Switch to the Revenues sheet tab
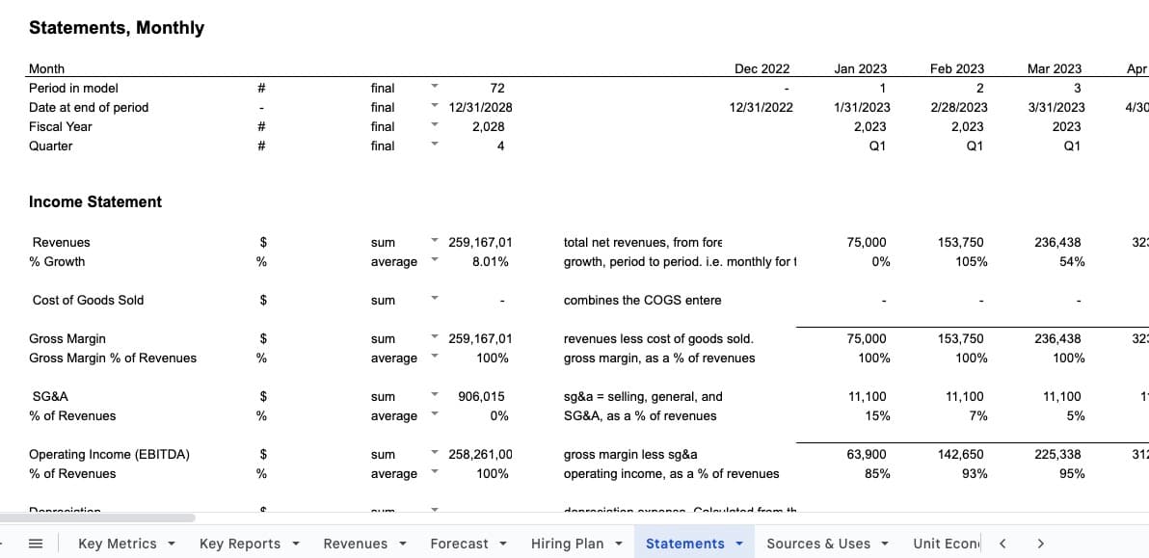Viewport: 1149px width, 558px height. (x=355, y=544)
